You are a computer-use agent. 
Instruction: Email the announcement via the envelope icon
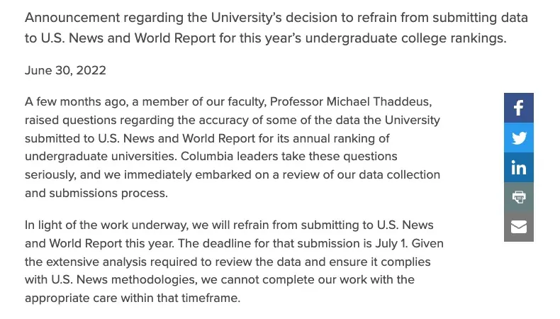pyautogui.click(x=518, y=227)
